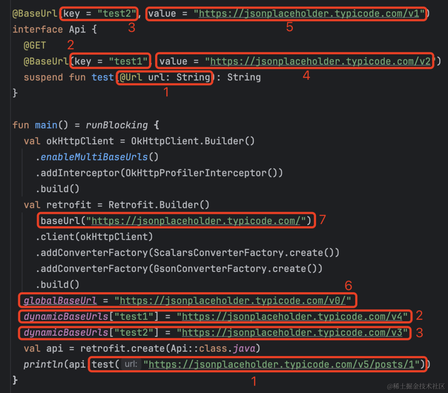
Task: Click the "interface" keyword
Action: coord(38,29)
